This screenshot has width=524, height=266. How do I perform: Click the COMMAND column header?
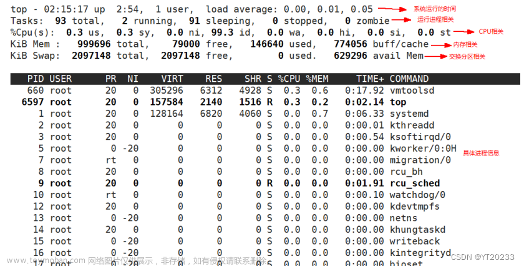tap(409, 79)
